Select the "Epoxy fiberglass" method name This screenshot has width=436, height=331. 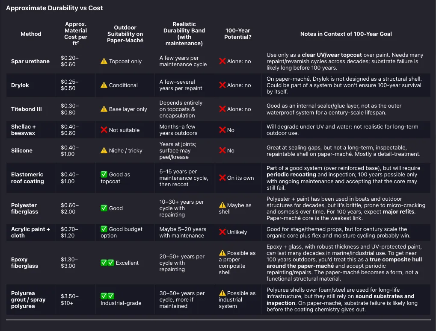coord(25,263)
